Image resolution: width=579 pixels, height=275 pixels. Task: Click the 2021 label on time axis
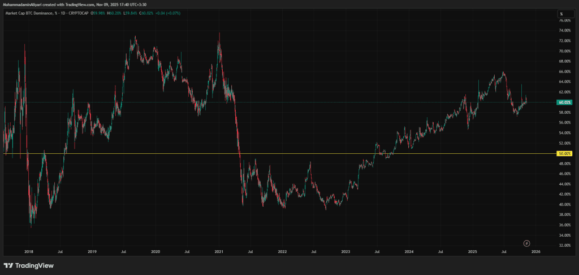pyautogui.click(x=218, y=252)
